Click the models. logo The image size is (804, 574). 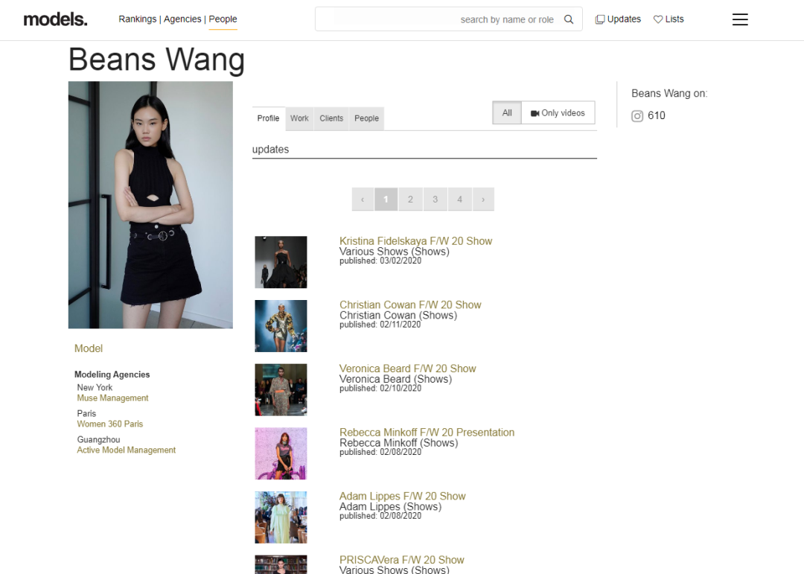point(55,19)
